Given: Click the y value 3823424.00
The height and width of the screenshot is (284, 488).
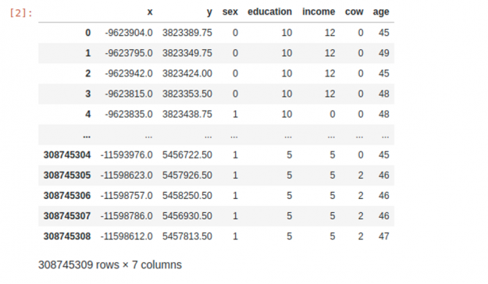Looking at the screenshot, I should point(187,73).
